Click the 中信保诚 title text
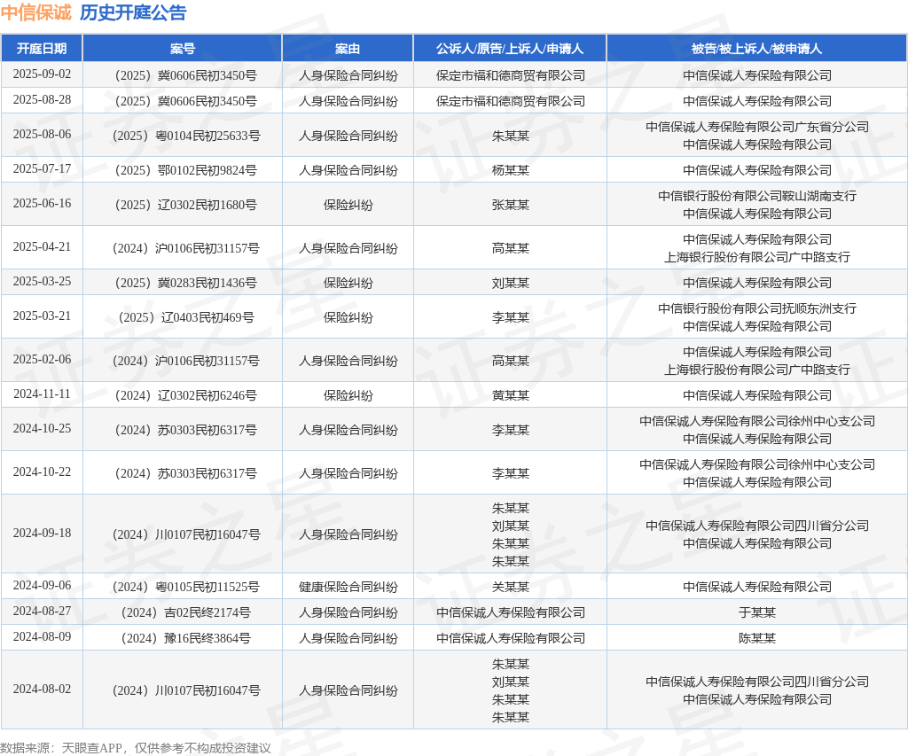The width and height of the screenshot is (908, 756). (35, 12)
